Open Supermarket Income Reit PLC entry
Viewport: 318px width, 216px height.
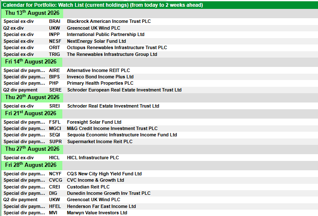pos(100,141)
